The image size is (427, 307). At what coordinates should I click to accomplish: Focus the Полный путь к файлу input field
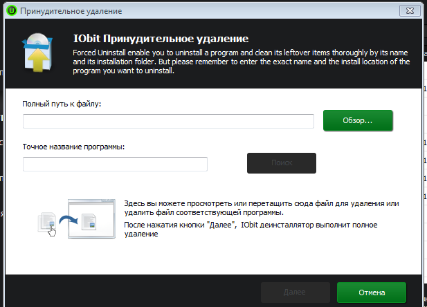pos(168,122)
